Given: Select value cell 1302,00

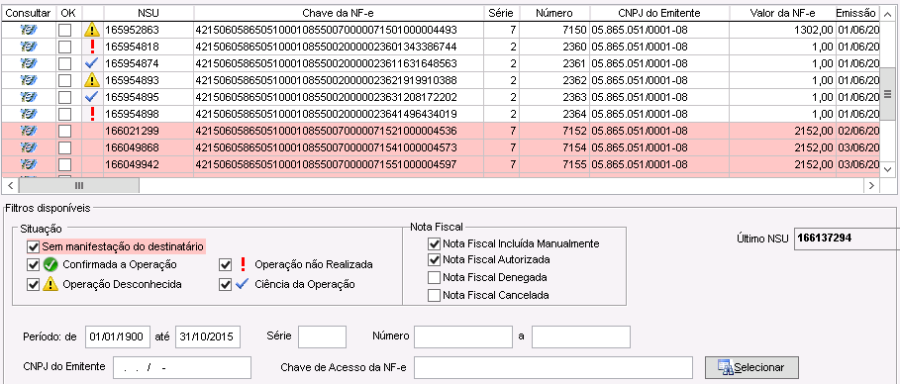Looking at the screenshot, I should pyautogui.click(x=782, y=30).
